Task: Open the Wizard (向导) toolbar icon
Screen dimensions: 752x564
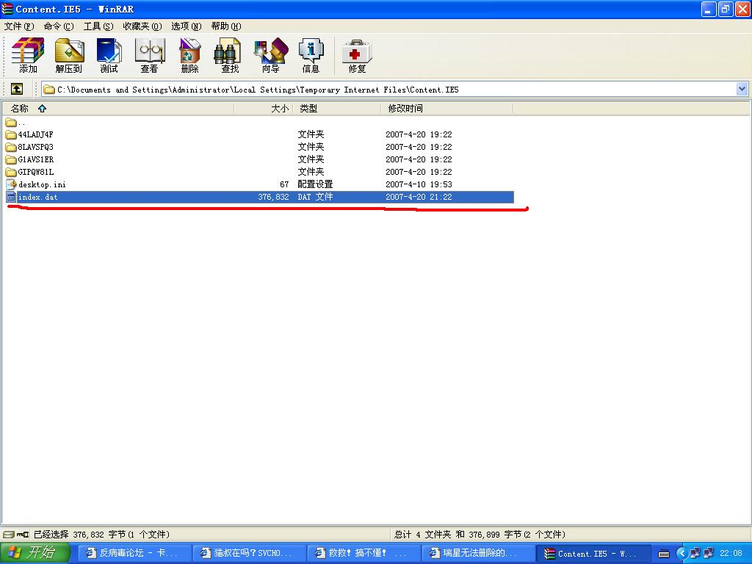Action: coord(270,56)
